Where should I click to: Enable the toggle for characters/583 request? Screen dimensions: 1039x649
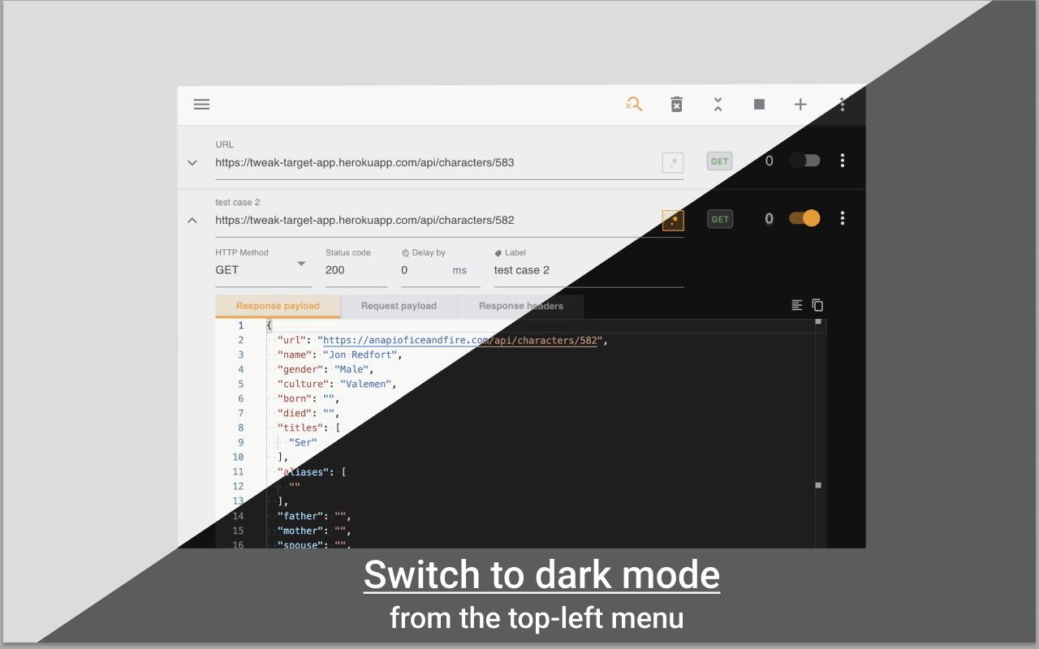[x=804, y=161]
